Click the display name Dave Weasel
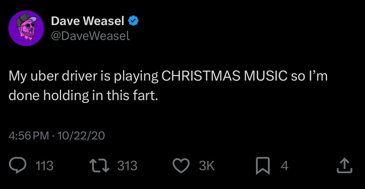365x189 pixels. 88,22
